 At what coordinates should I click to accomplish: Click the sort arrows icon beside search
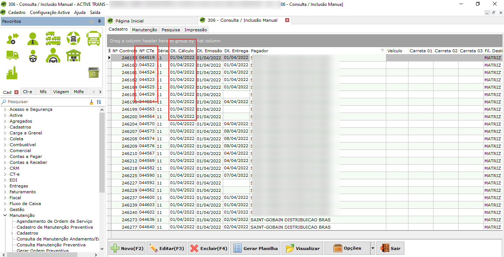(99, 102)
